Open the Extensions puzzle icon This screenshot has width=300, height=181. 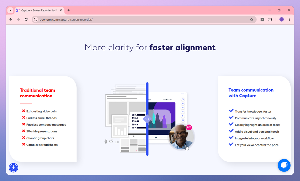pos(270,19)
